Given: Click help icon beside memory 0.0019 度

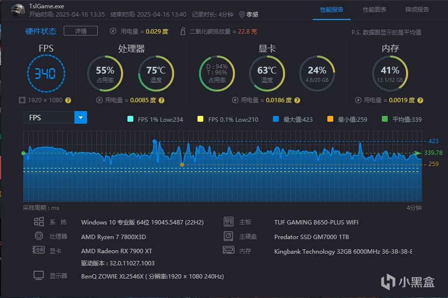Looking at the screenshot, I should (x=420, y=100).
